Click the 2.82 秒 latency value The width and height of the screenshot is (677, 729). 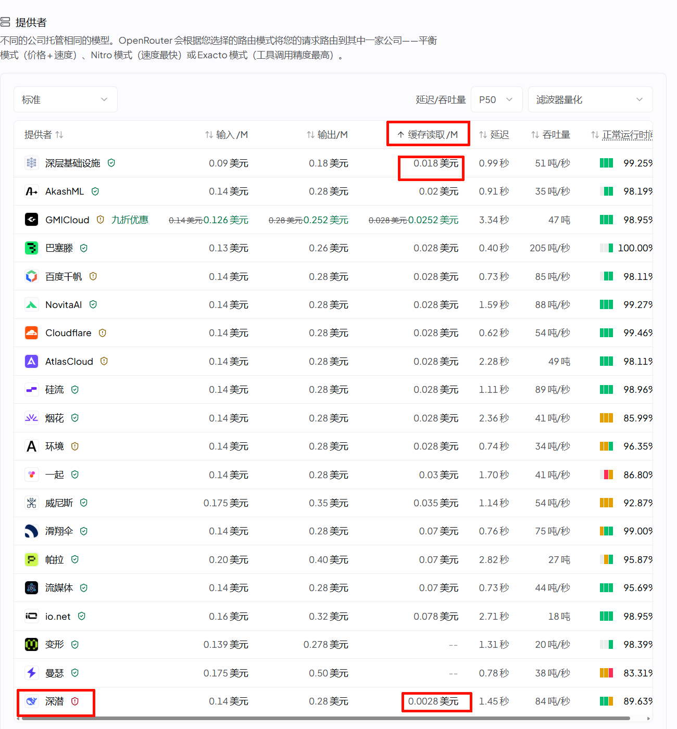pos(494,559)
